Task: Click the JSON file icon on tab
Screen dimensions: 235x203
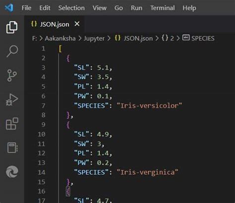Action: (34, 24)
